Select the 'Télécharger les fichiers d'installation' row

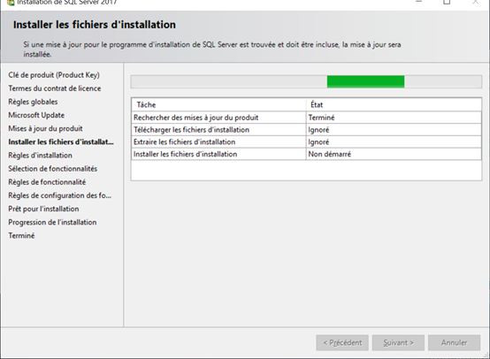pos(306,130)
